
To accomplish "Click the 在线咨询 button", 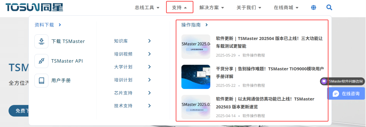I will tap(346, 94).
